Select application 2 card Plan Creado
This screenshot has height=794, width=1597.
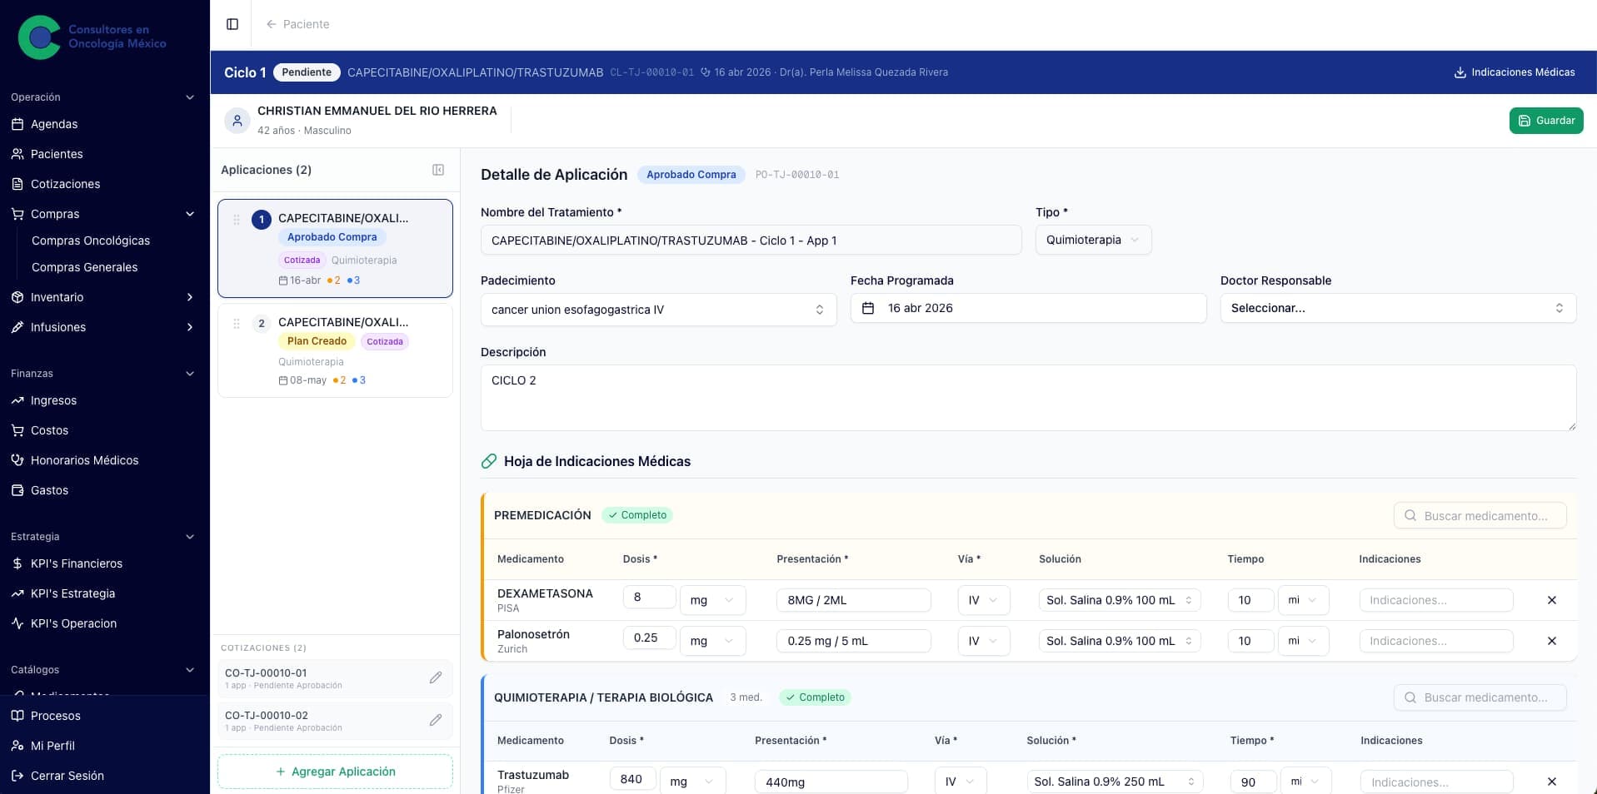pyautogui.click(x=335, y=350)
